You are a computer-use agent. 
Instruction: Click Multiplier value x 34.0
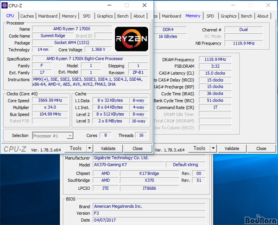50,107
